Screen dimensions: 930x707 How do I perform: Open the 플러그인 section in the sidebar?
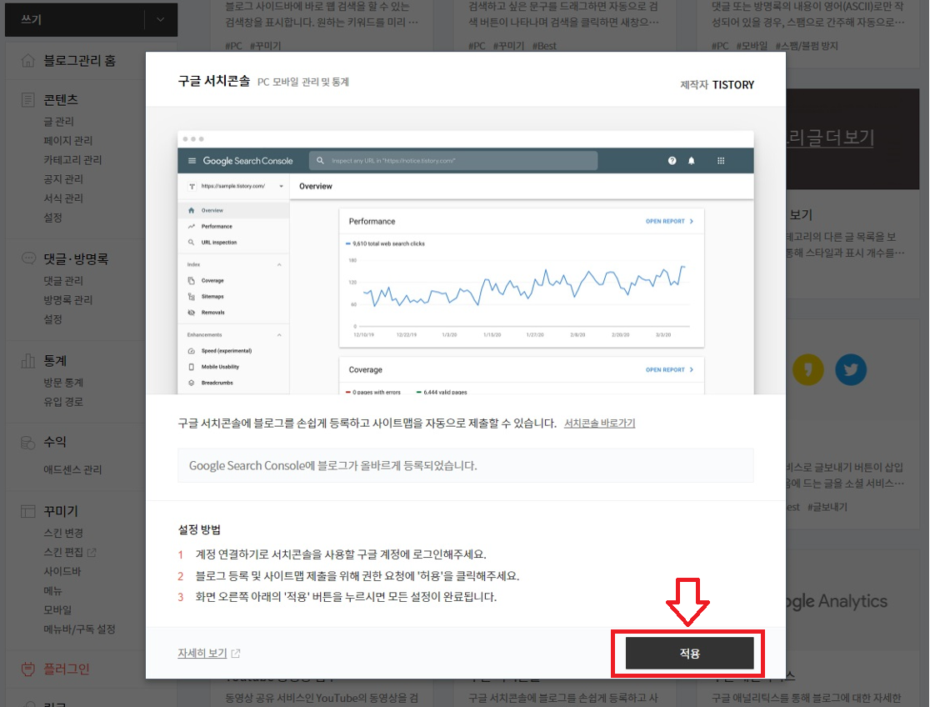click(x=67, y=669)
